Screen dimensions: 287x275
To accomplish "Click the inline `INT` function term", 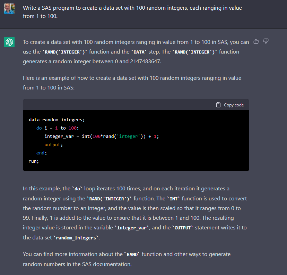I will click(x=173, y=199).
